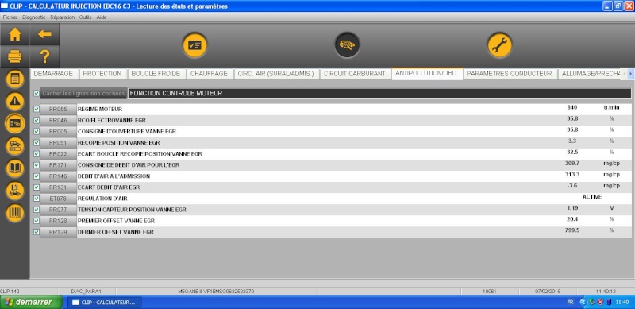
Task: Select the ANTIPOLLUTION/OBD tab
Action: [x=426, y=73]
